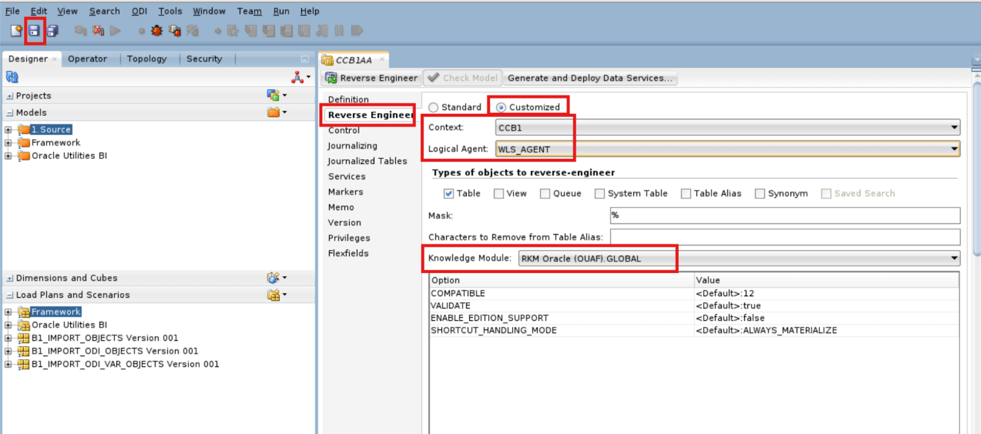981x434 pixels.
Task: Click Characters to Remove from Table Alias field
Action: (785, 237)
